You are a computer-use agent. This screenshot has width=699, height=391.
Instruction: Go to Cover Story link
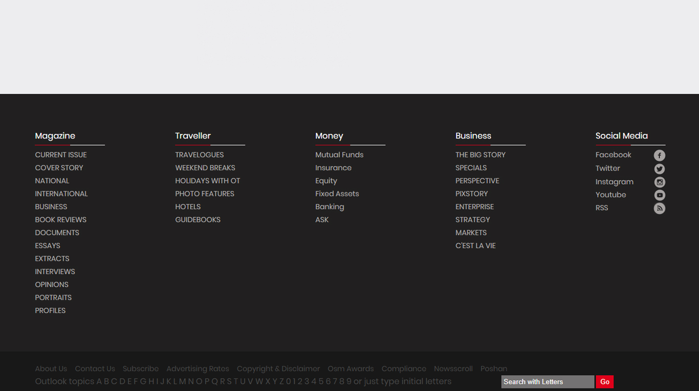tap(59, 168)
